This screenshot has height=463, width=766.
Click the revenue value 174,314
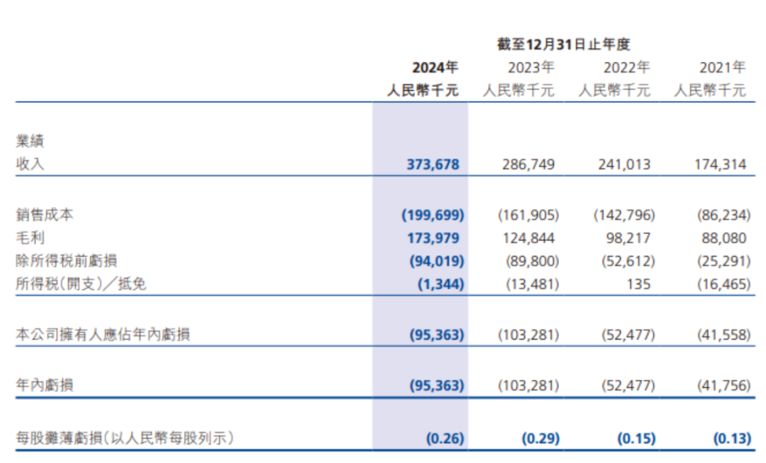click(721, 164)
